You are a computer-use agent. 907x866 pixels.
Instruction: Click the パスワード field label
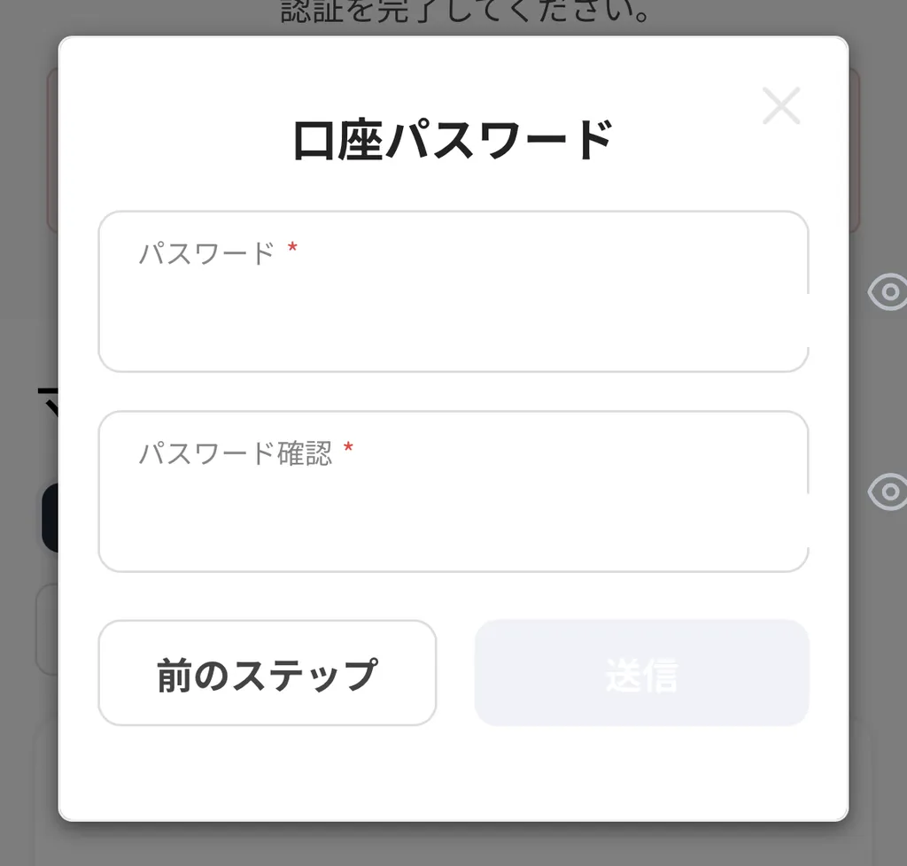pos(206,254)
